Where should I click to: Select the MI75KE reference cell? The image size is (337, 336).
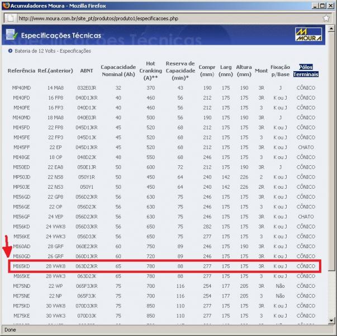click(x=21, y=316)
